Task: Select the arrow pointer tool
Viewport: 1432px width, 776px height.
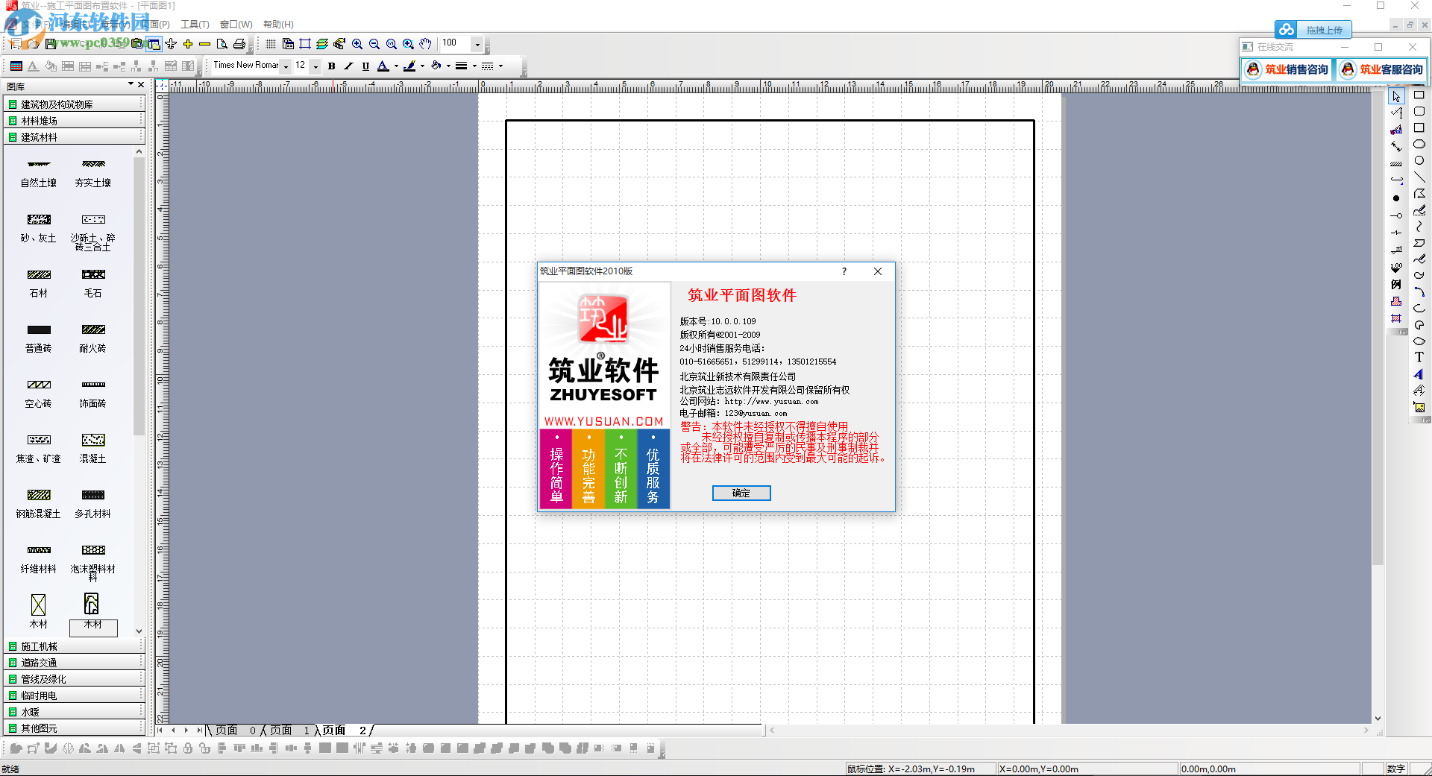Action: tap(1396, 97)
